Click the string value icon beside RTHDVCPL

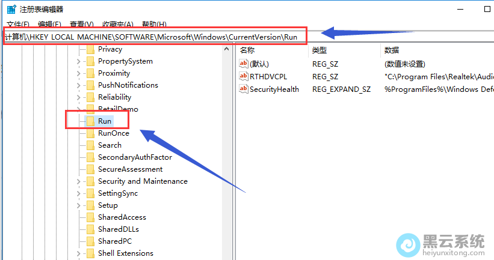tap(244, 76)
